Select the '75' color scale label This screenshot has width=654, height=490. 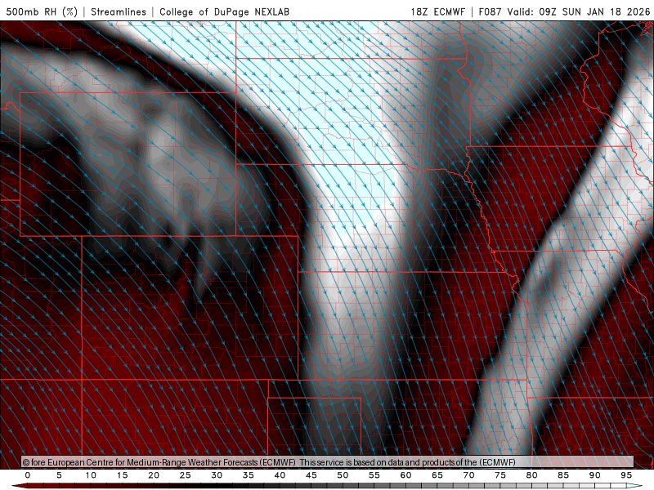point(500,475)
